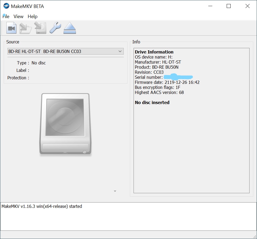Open the File menu
Viewport: 257px width, 239px height.
coord(6,17)
